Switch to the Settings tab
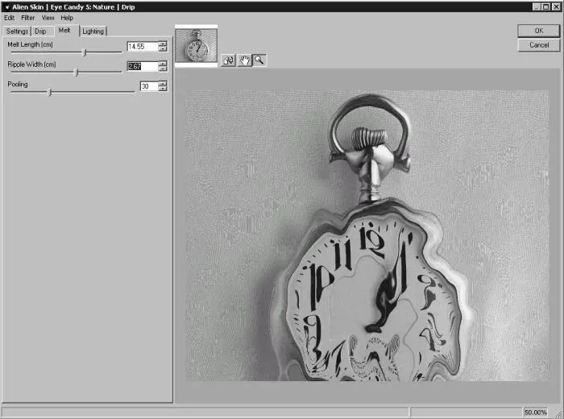The image size is (564, 419). click(17, 31)
